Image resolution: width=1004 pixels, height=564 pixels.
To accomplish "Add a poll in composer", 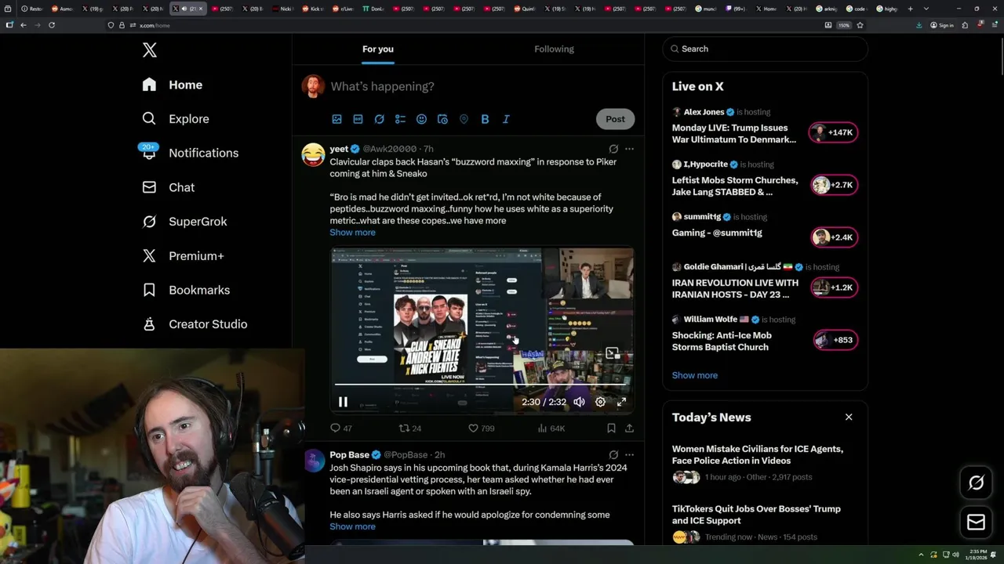I will pos(400,119).
